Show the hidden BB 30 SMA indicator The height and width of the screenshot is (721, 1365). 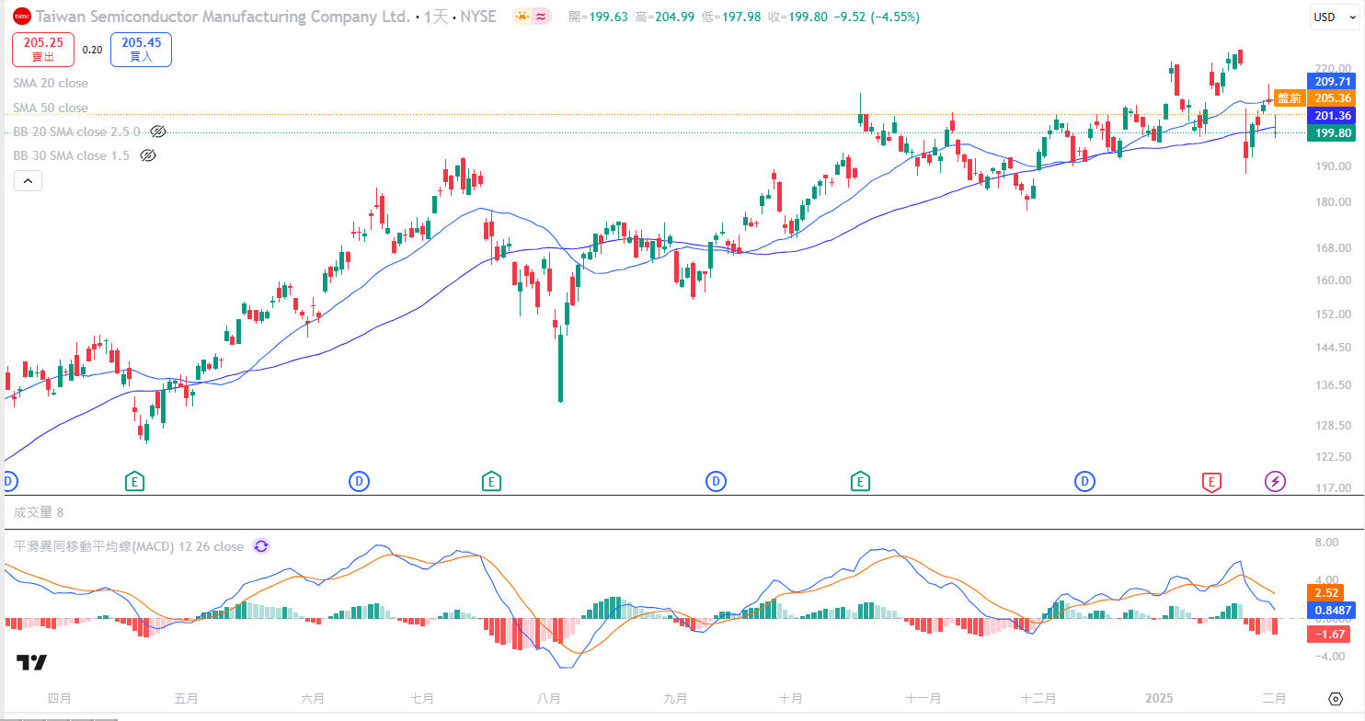pyautogui.click(x=147, y=155)
